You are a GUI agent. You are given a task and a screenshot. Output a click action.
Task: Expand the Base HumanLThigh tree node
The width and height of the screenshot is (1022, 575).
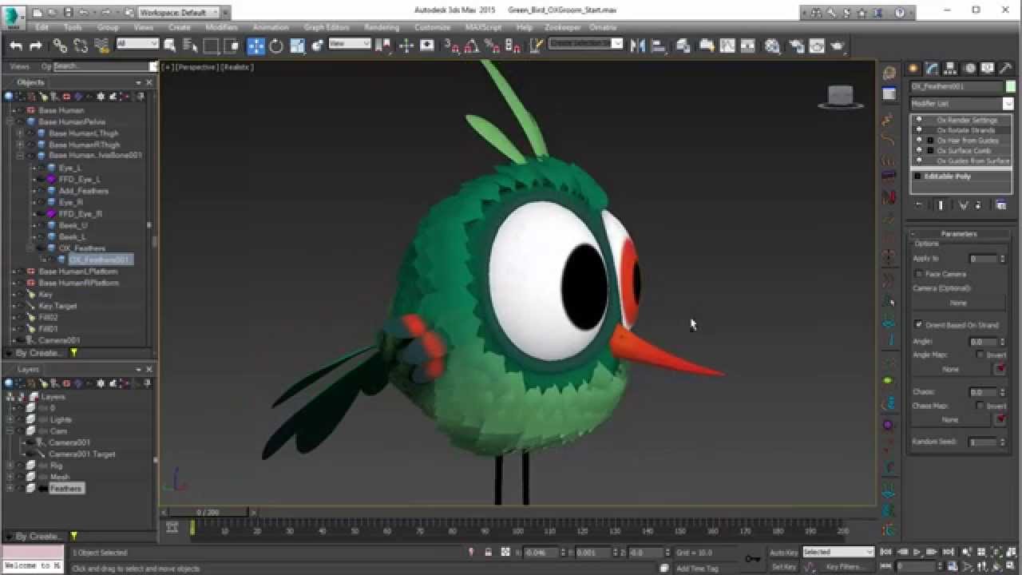pos(20,133)
